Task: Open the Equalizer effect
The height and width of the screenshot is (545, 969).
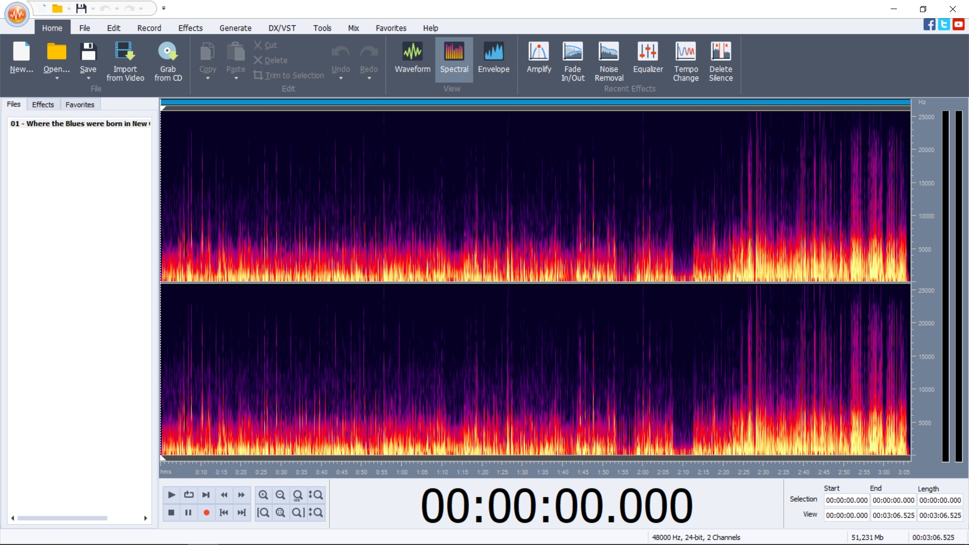Action: click(x=648, y=58)
